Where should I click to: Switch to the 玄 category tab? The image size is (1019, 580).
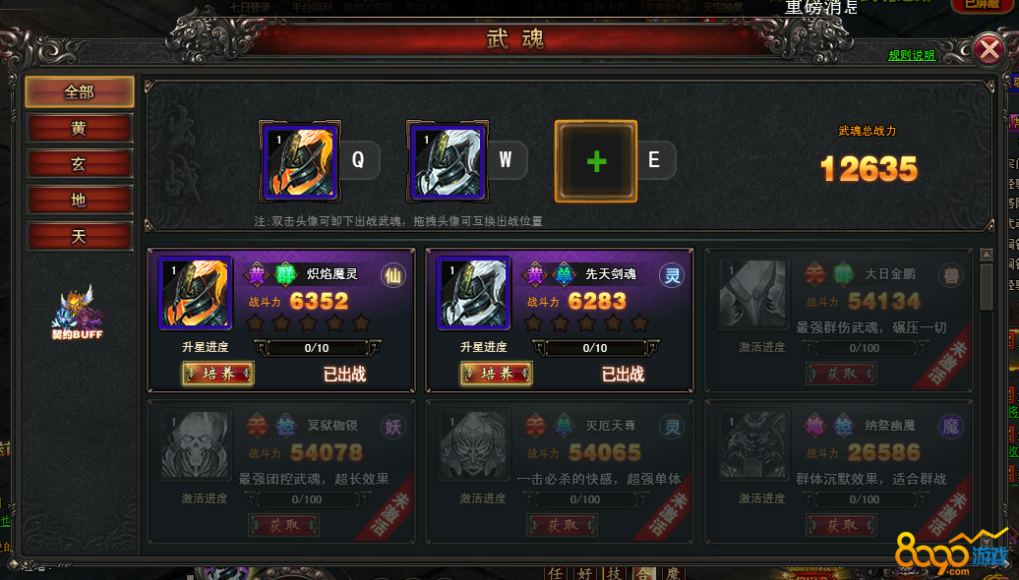tap(80, 164)
